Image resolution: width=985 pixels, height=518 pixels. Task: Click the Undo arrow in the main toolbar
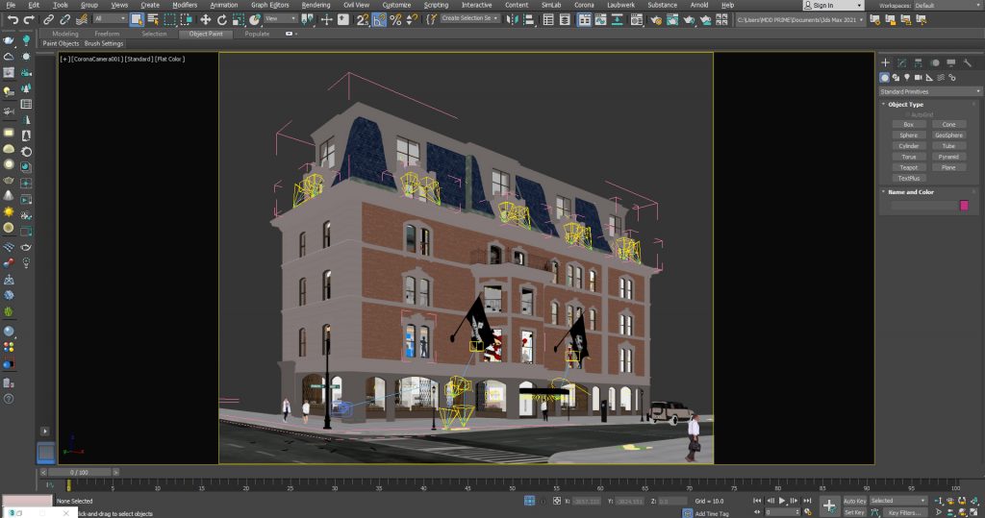[x=13, y=19]
